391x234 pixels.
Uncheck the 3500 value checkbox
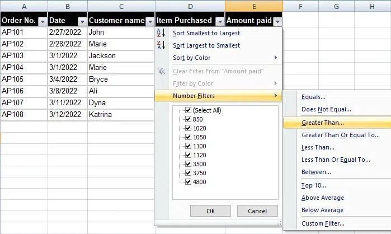point(188,164)
